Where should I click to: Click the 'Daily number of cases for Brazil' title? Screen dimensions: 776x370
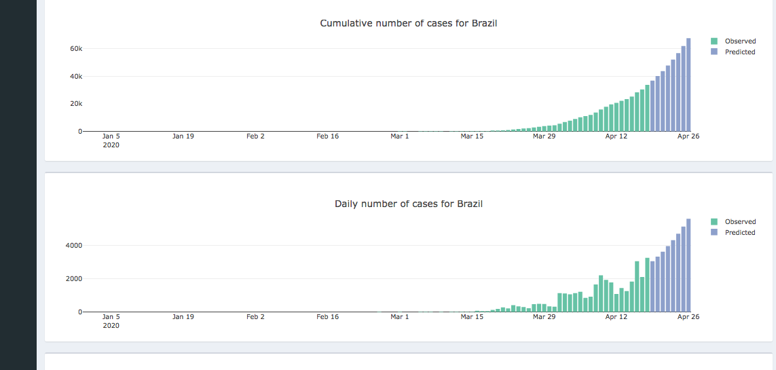point(409,204)
